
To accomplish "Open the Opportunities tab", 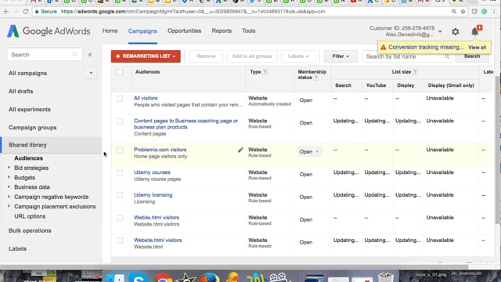I will pos(185,31).
